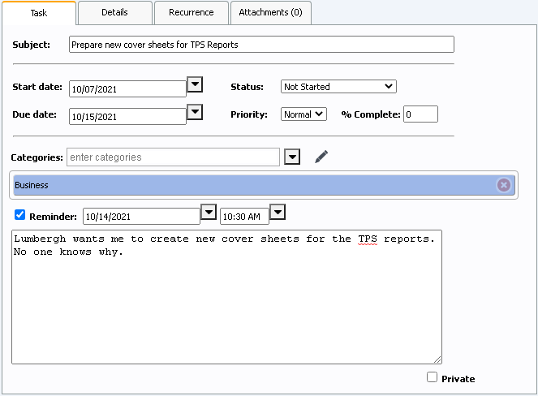
Task: Expand the Reminder time dropdown arrow
Action: tap(278, 213)
